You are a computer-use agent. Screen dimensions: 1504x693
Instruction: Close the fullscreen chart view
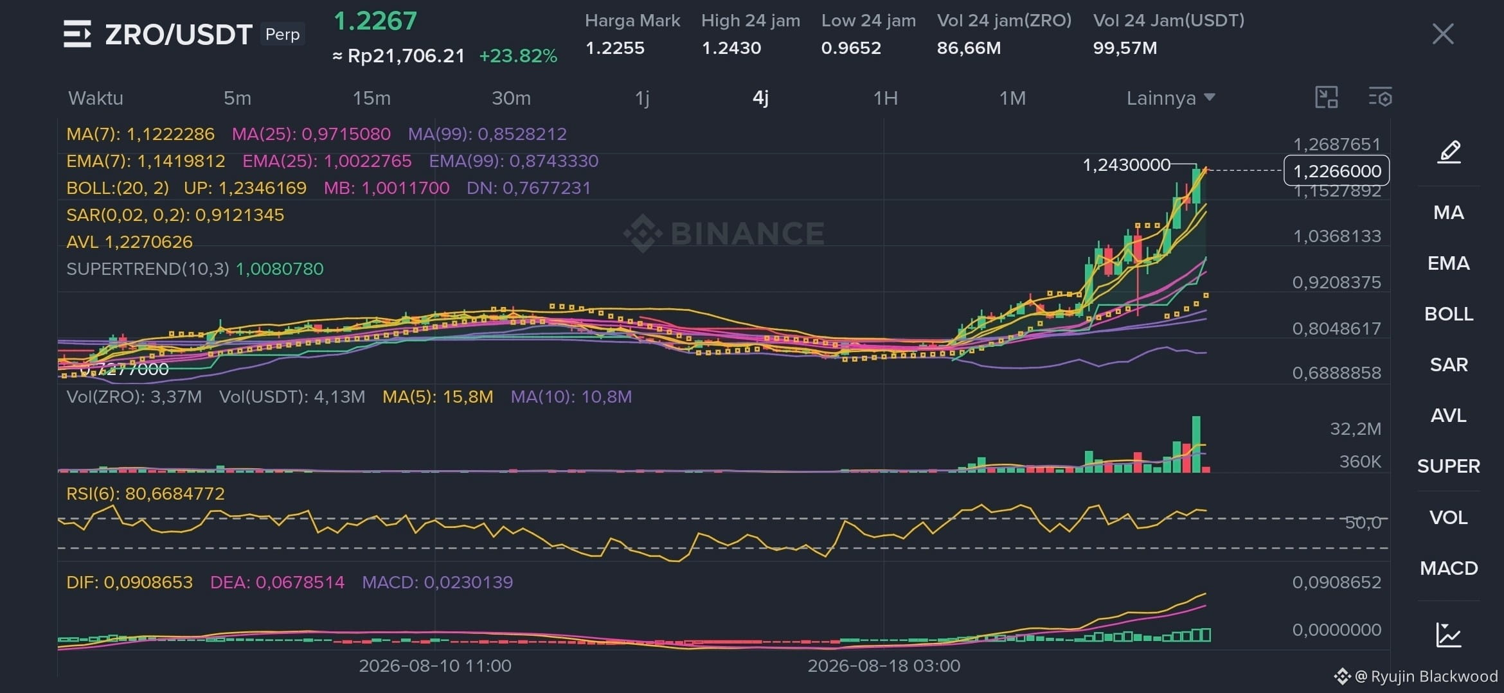click(1443, 34)
